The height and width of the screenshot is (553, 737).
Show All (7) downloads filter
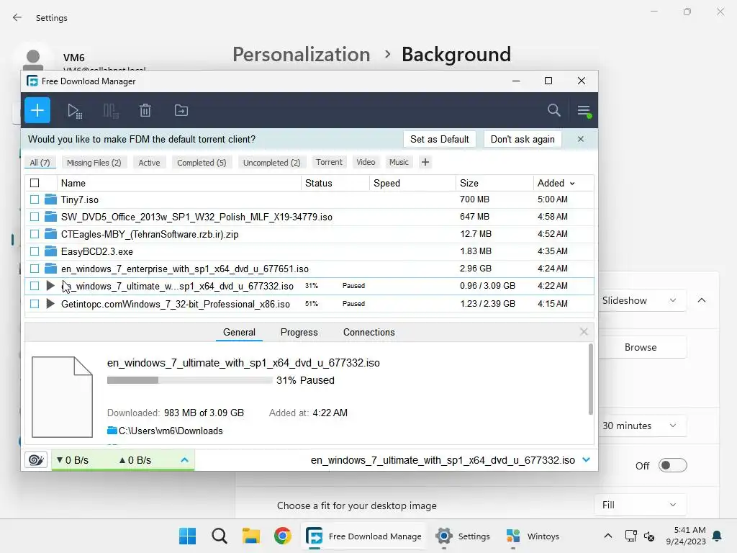40,163
